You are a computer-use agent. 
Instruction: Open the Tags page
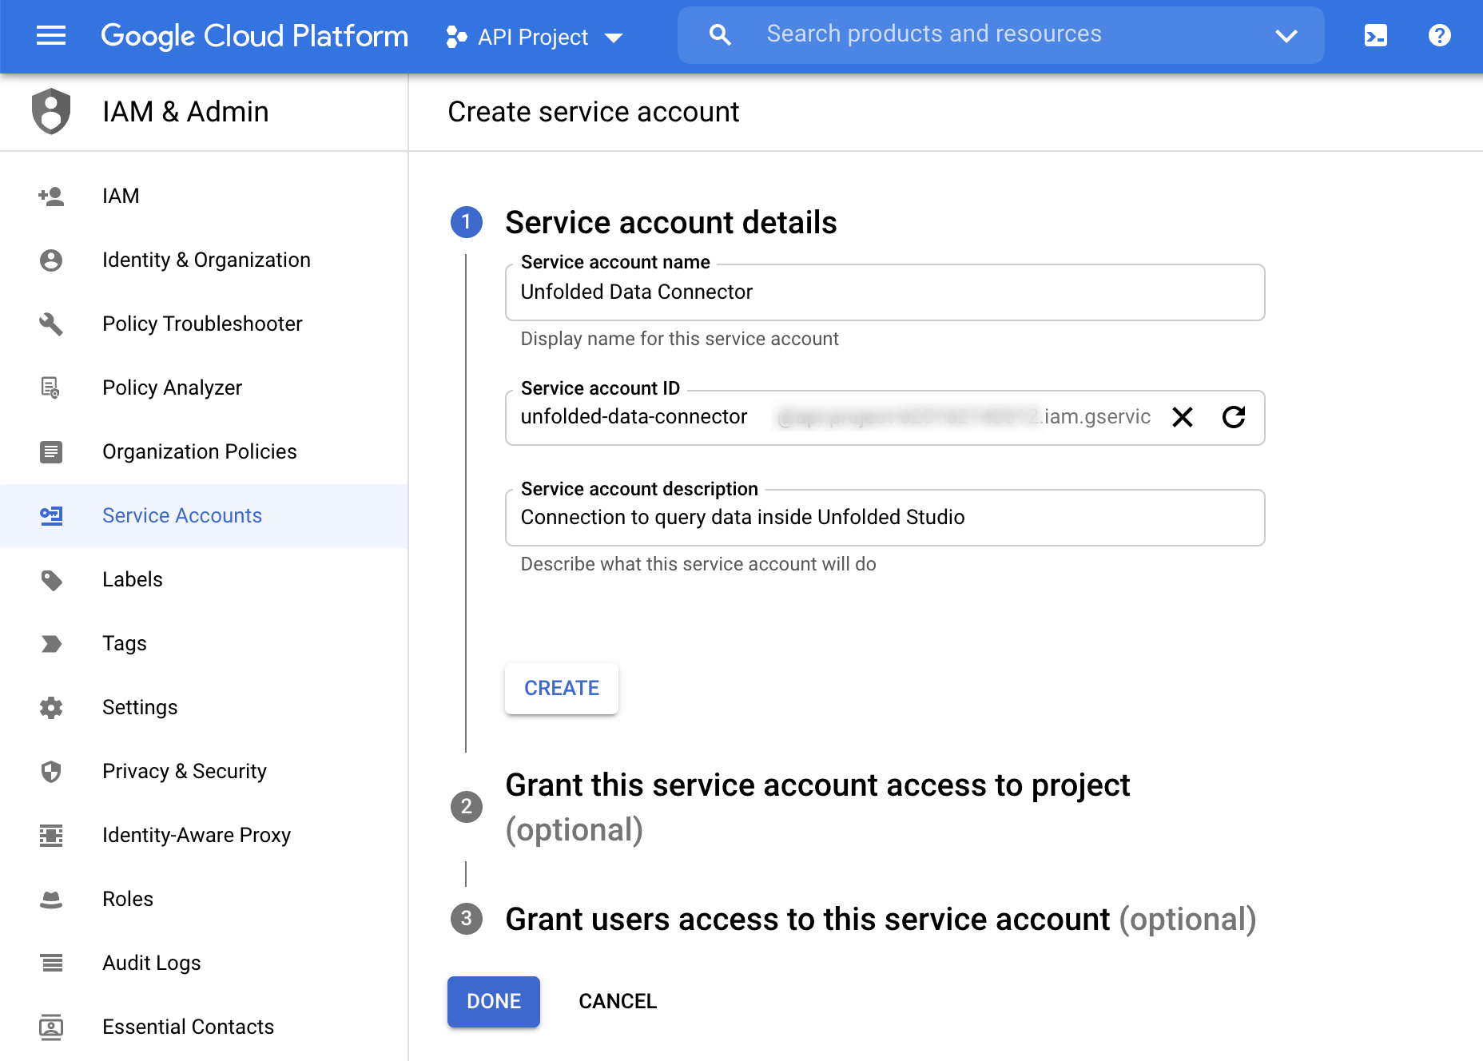tap(204, 643)
